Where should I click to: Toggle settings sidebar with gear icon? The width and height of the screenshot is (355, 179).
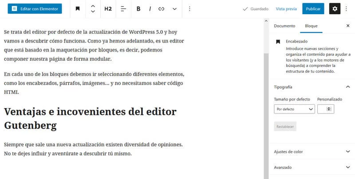(335, 9)
